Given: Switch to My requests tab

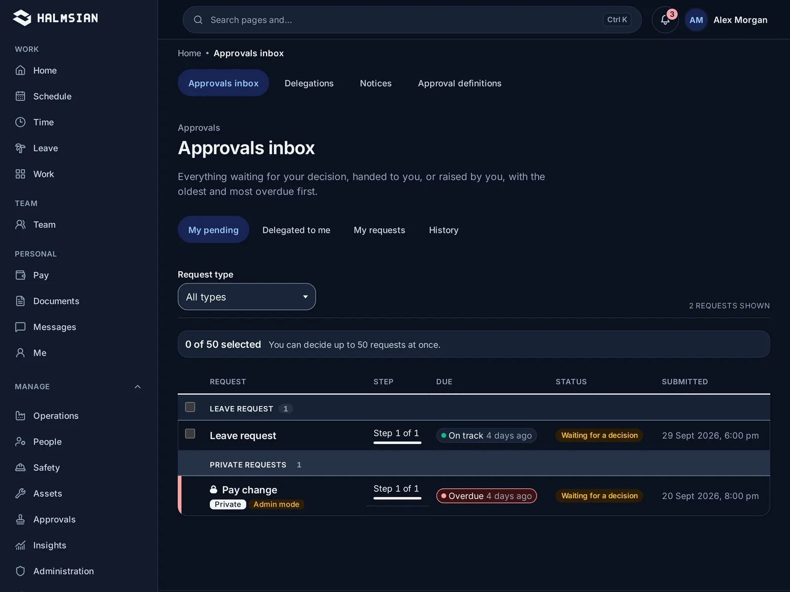Looking at the screenshot, I should click(x=379, y=230).
